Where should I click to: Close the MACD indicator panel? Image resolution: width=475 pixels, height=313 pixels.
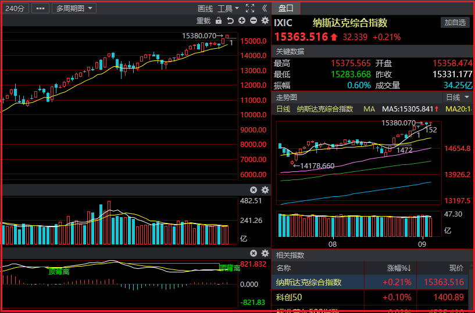(253, 253)
